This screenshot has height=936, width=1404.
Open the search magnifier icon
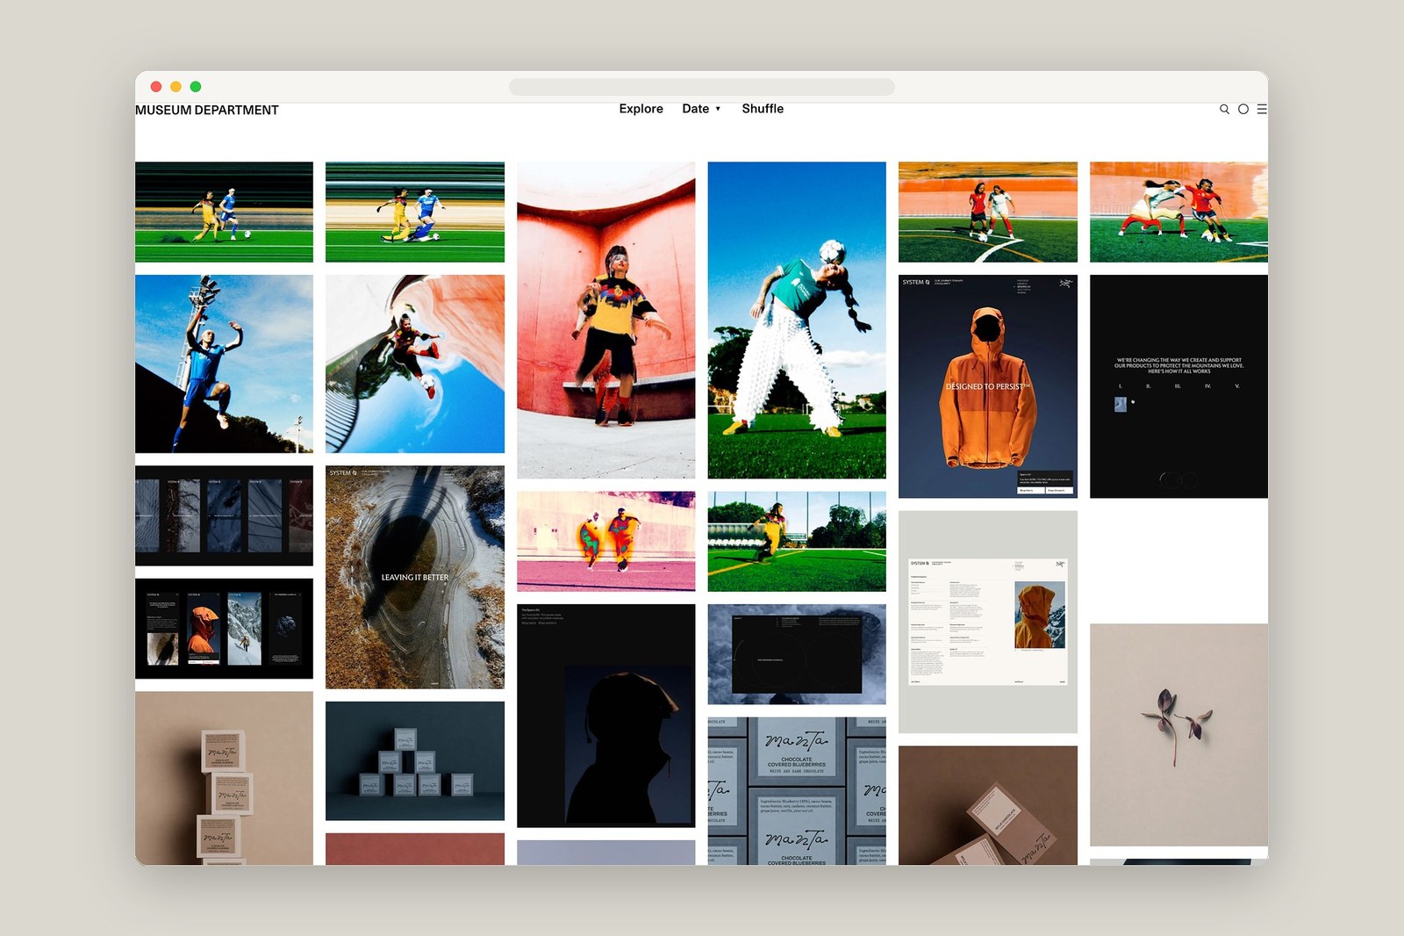point(1224,110)
